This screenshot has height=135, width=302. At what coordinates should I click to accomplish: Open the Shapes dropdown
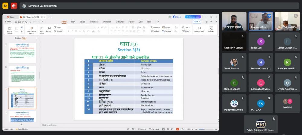pyautogui.click(x=157, y=27)
